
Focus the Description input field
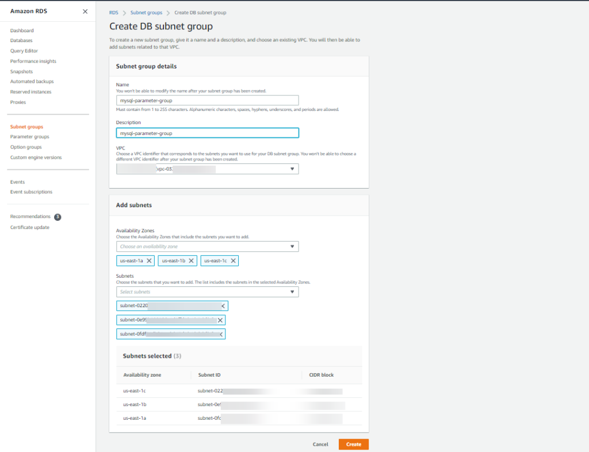[x=207, y=133]
